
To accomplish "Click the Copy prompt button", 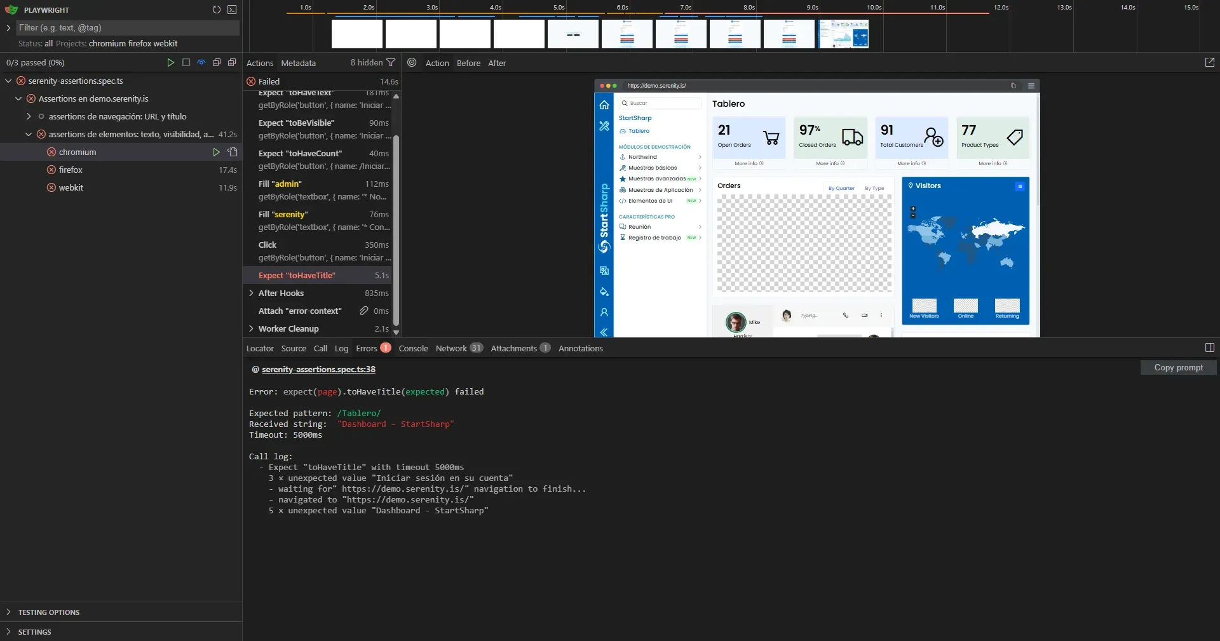I will click(1177, 367).
